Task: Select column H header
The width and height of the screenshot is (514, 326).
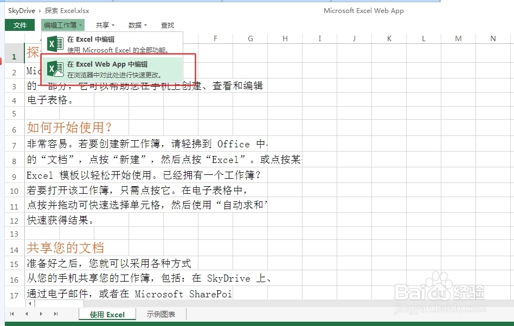Action: [x=285, y=38]
